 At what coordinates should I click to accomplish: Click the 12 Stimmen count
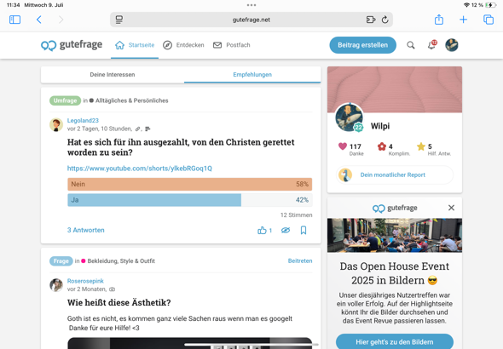(x=296, y=215)
